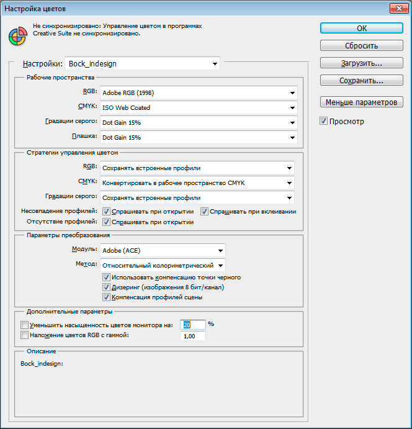Click the Сохранить... button

pos(361,81)
